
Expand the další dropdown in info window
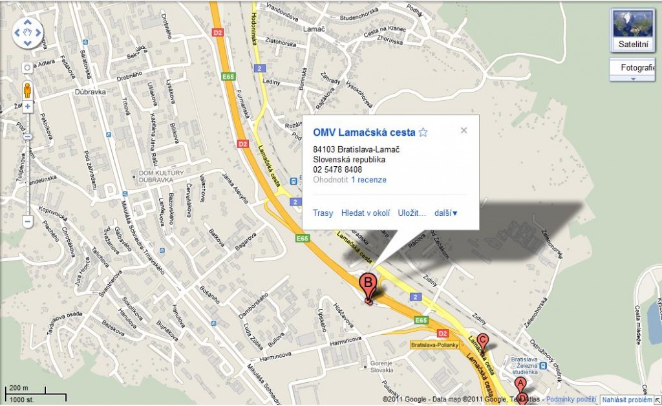[x=446, y=213]
